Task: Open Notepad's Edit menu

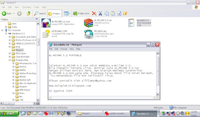Action: (x=56, y=49)
